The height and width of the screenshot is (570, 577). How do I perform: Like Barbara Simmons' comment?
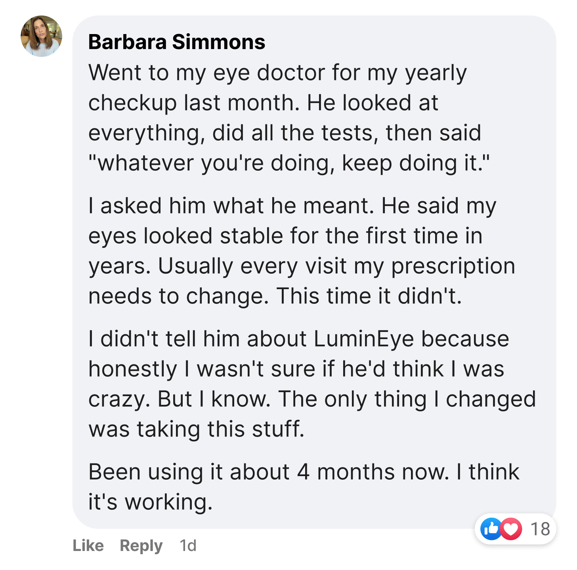[x=88, y=545]
